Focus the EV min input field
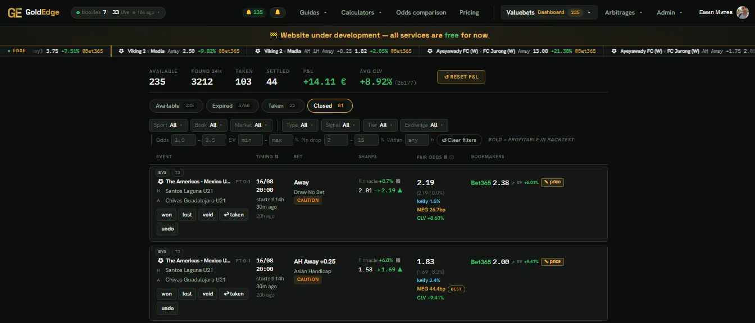 (x=251, y=140)
